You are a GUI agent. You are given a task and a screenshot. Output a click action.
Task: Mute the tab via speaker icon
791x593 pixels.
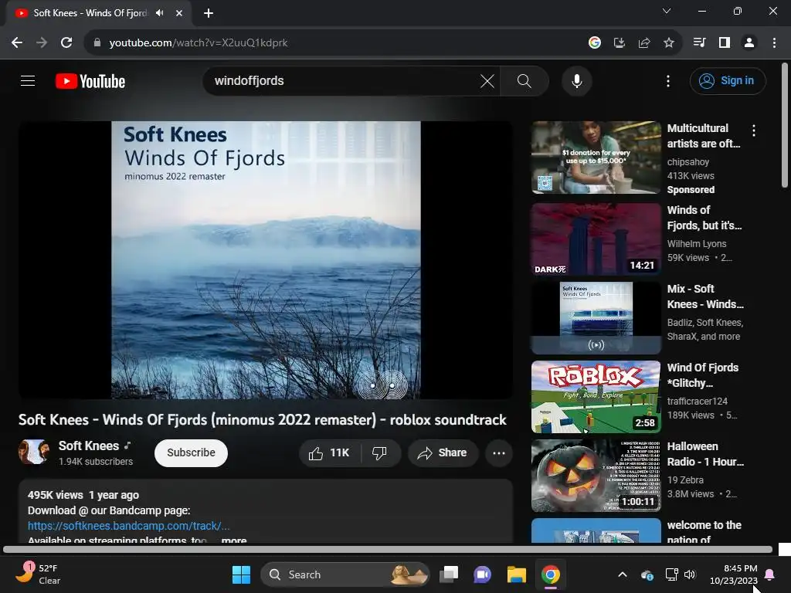tap(160, 12)
